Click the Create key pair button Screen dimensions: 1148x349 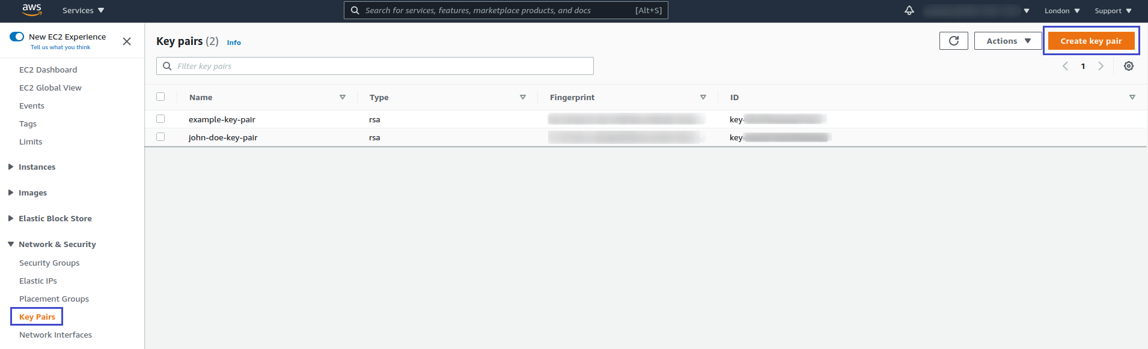pos(1091,41)
